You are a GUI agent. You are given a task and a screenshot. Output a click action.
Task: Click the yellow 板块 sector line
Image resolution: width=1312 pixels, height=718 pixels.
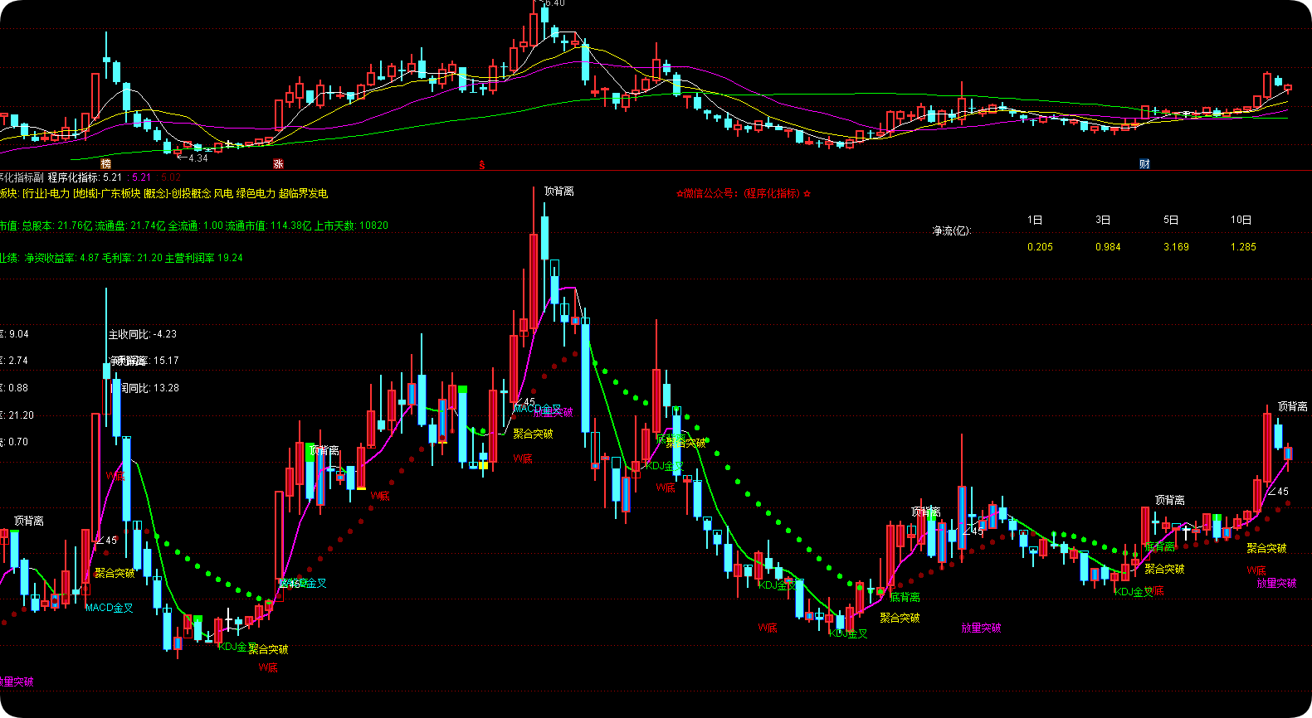[163, 193]
